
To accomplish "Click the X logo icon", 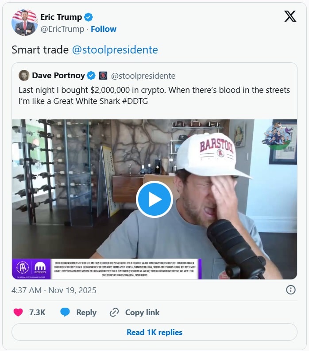I will [x=290, y=16].
